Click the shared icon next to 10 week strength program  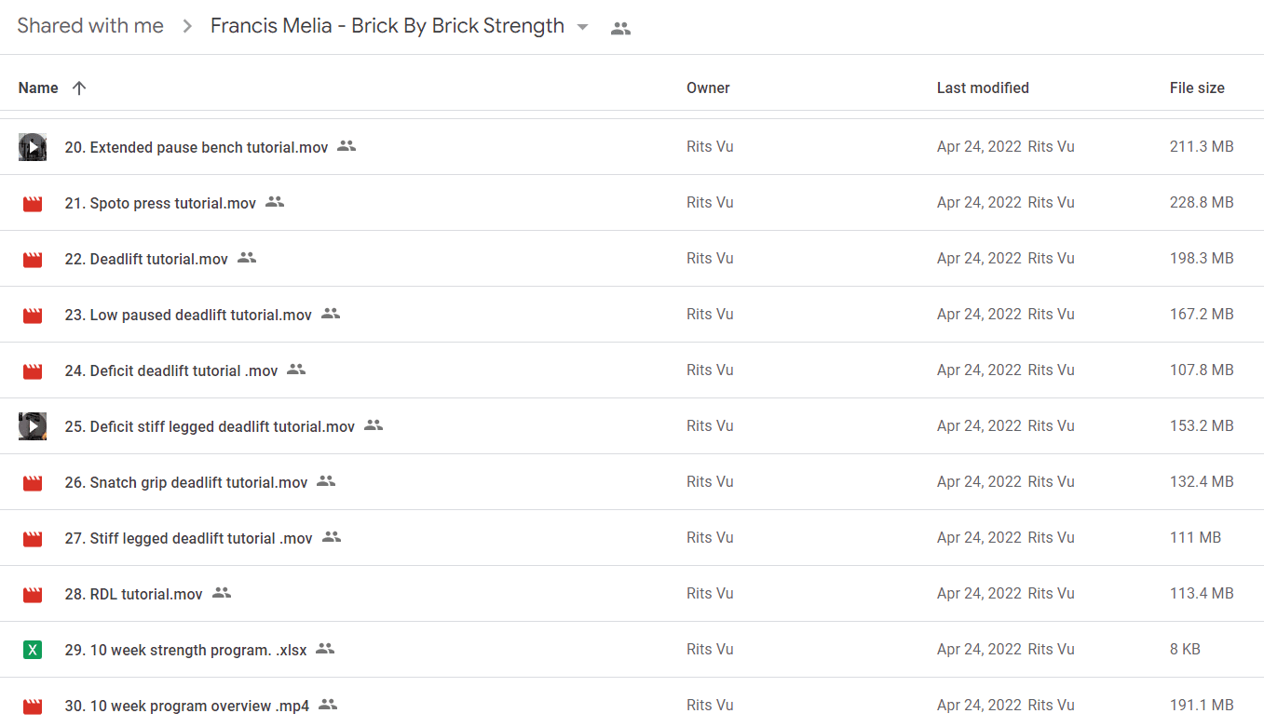click(325, 649)
